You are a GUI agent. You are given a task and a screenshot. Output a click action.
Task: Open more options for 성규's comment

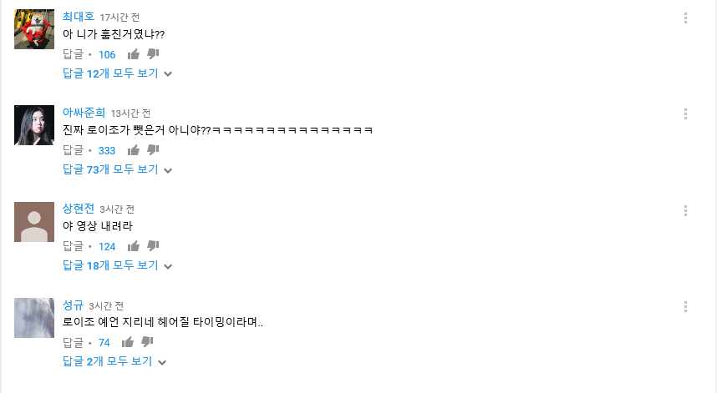(685, 306)
